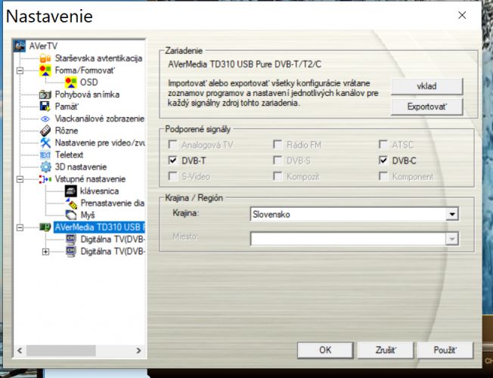Click the Použiť apply button
This screenshot has height=378, width=493.
pyautogui.click(x=445, y=350)
